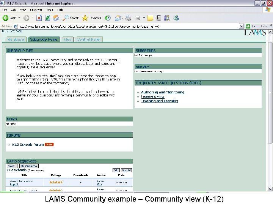
Task: Click the Mail envelope icon
Action: pos(118,18)
